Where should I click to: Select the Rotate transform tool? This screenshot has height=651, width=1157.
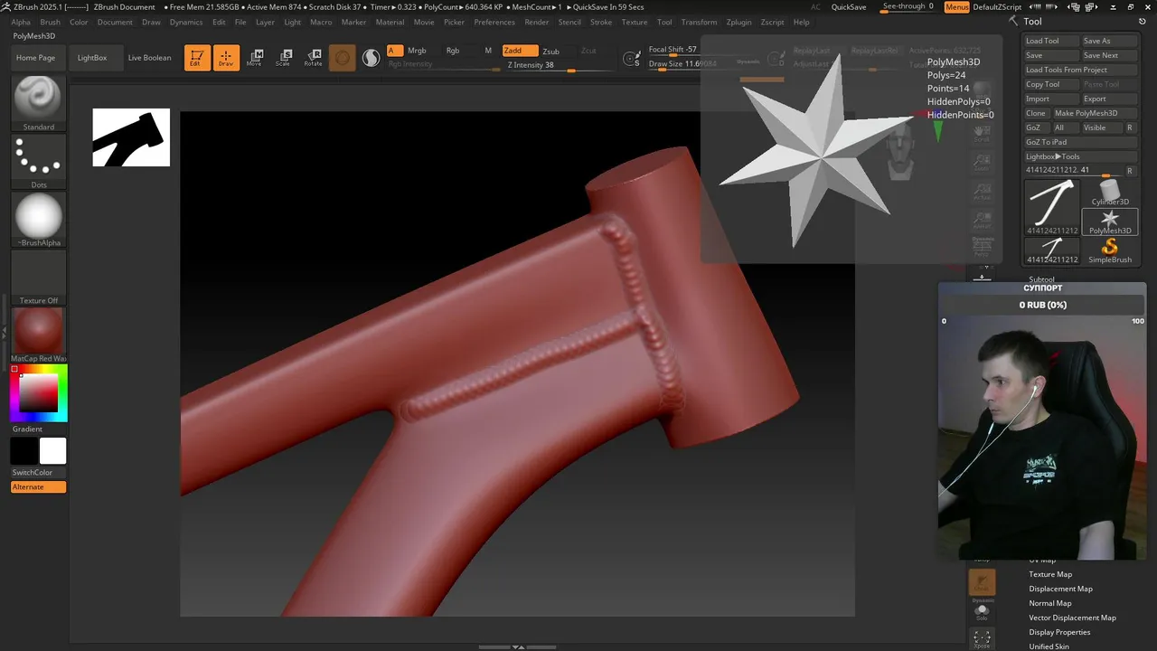pyautogui.click(x=313, y=58)
